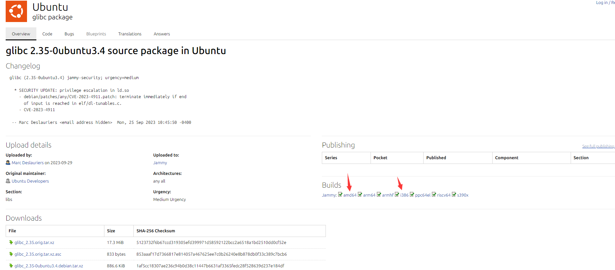Click the build status checkmark before amd64

click(340, 195)
